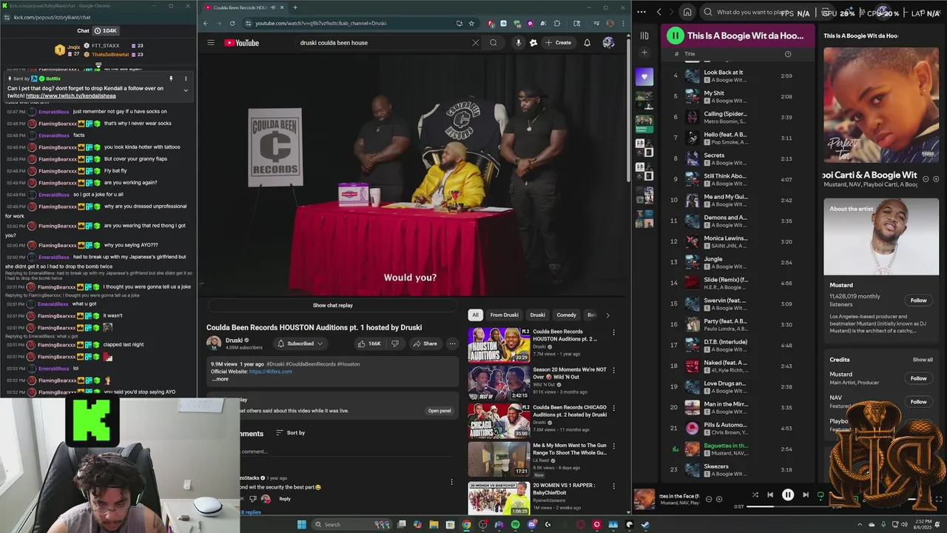Open a new Chrome tab

coord(295,7)
